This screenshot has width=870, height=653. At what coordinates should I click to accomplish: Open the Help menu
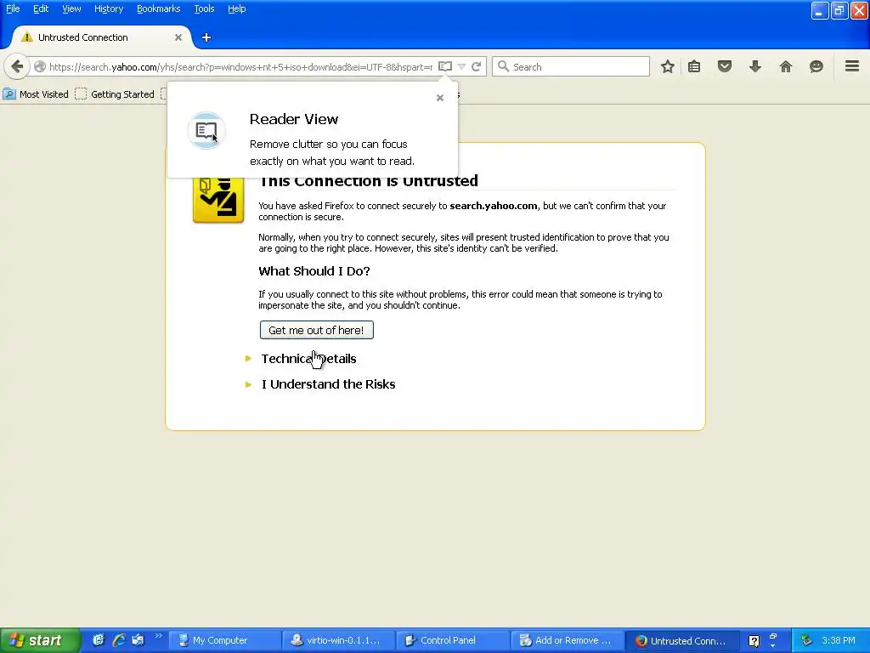tap(237, 9)
